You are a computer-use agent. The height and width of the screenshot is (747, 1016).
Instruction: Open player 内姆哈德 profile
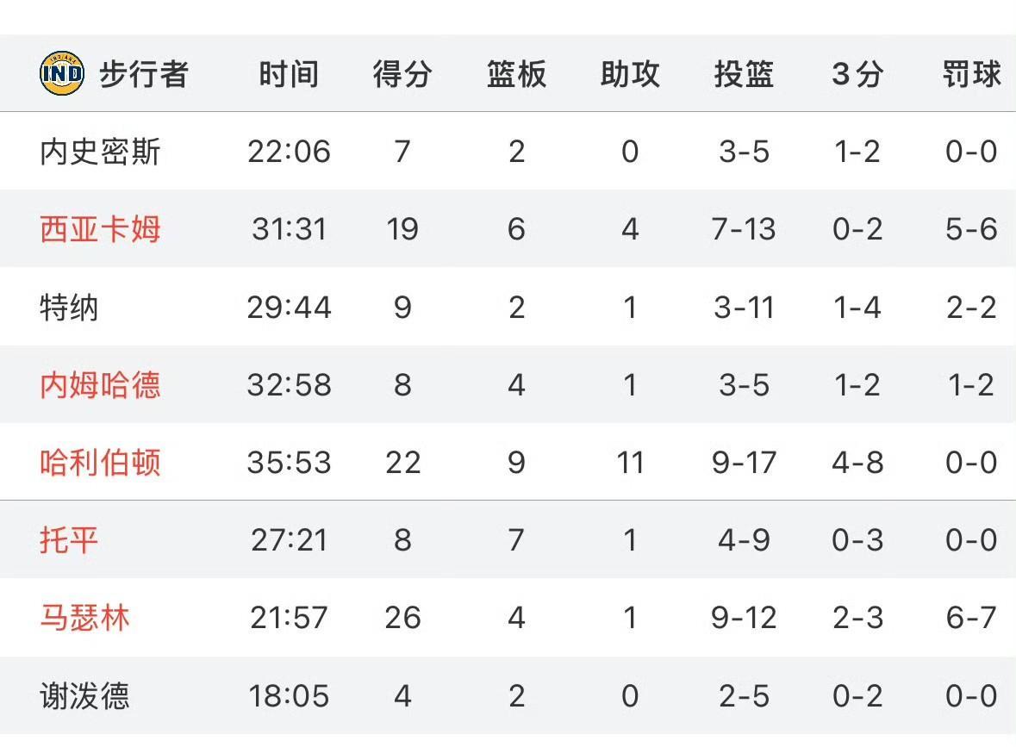100,385
